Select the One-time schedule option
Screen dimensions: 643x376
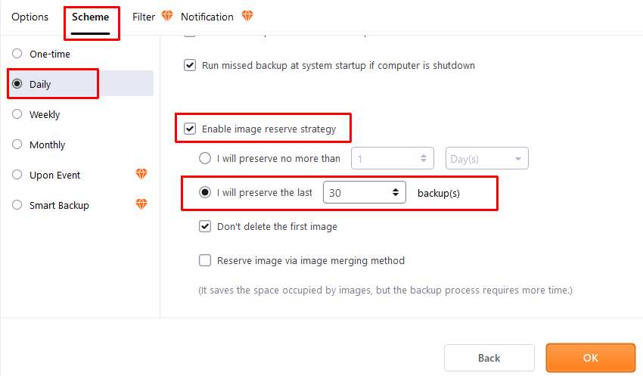pos(17,54)
